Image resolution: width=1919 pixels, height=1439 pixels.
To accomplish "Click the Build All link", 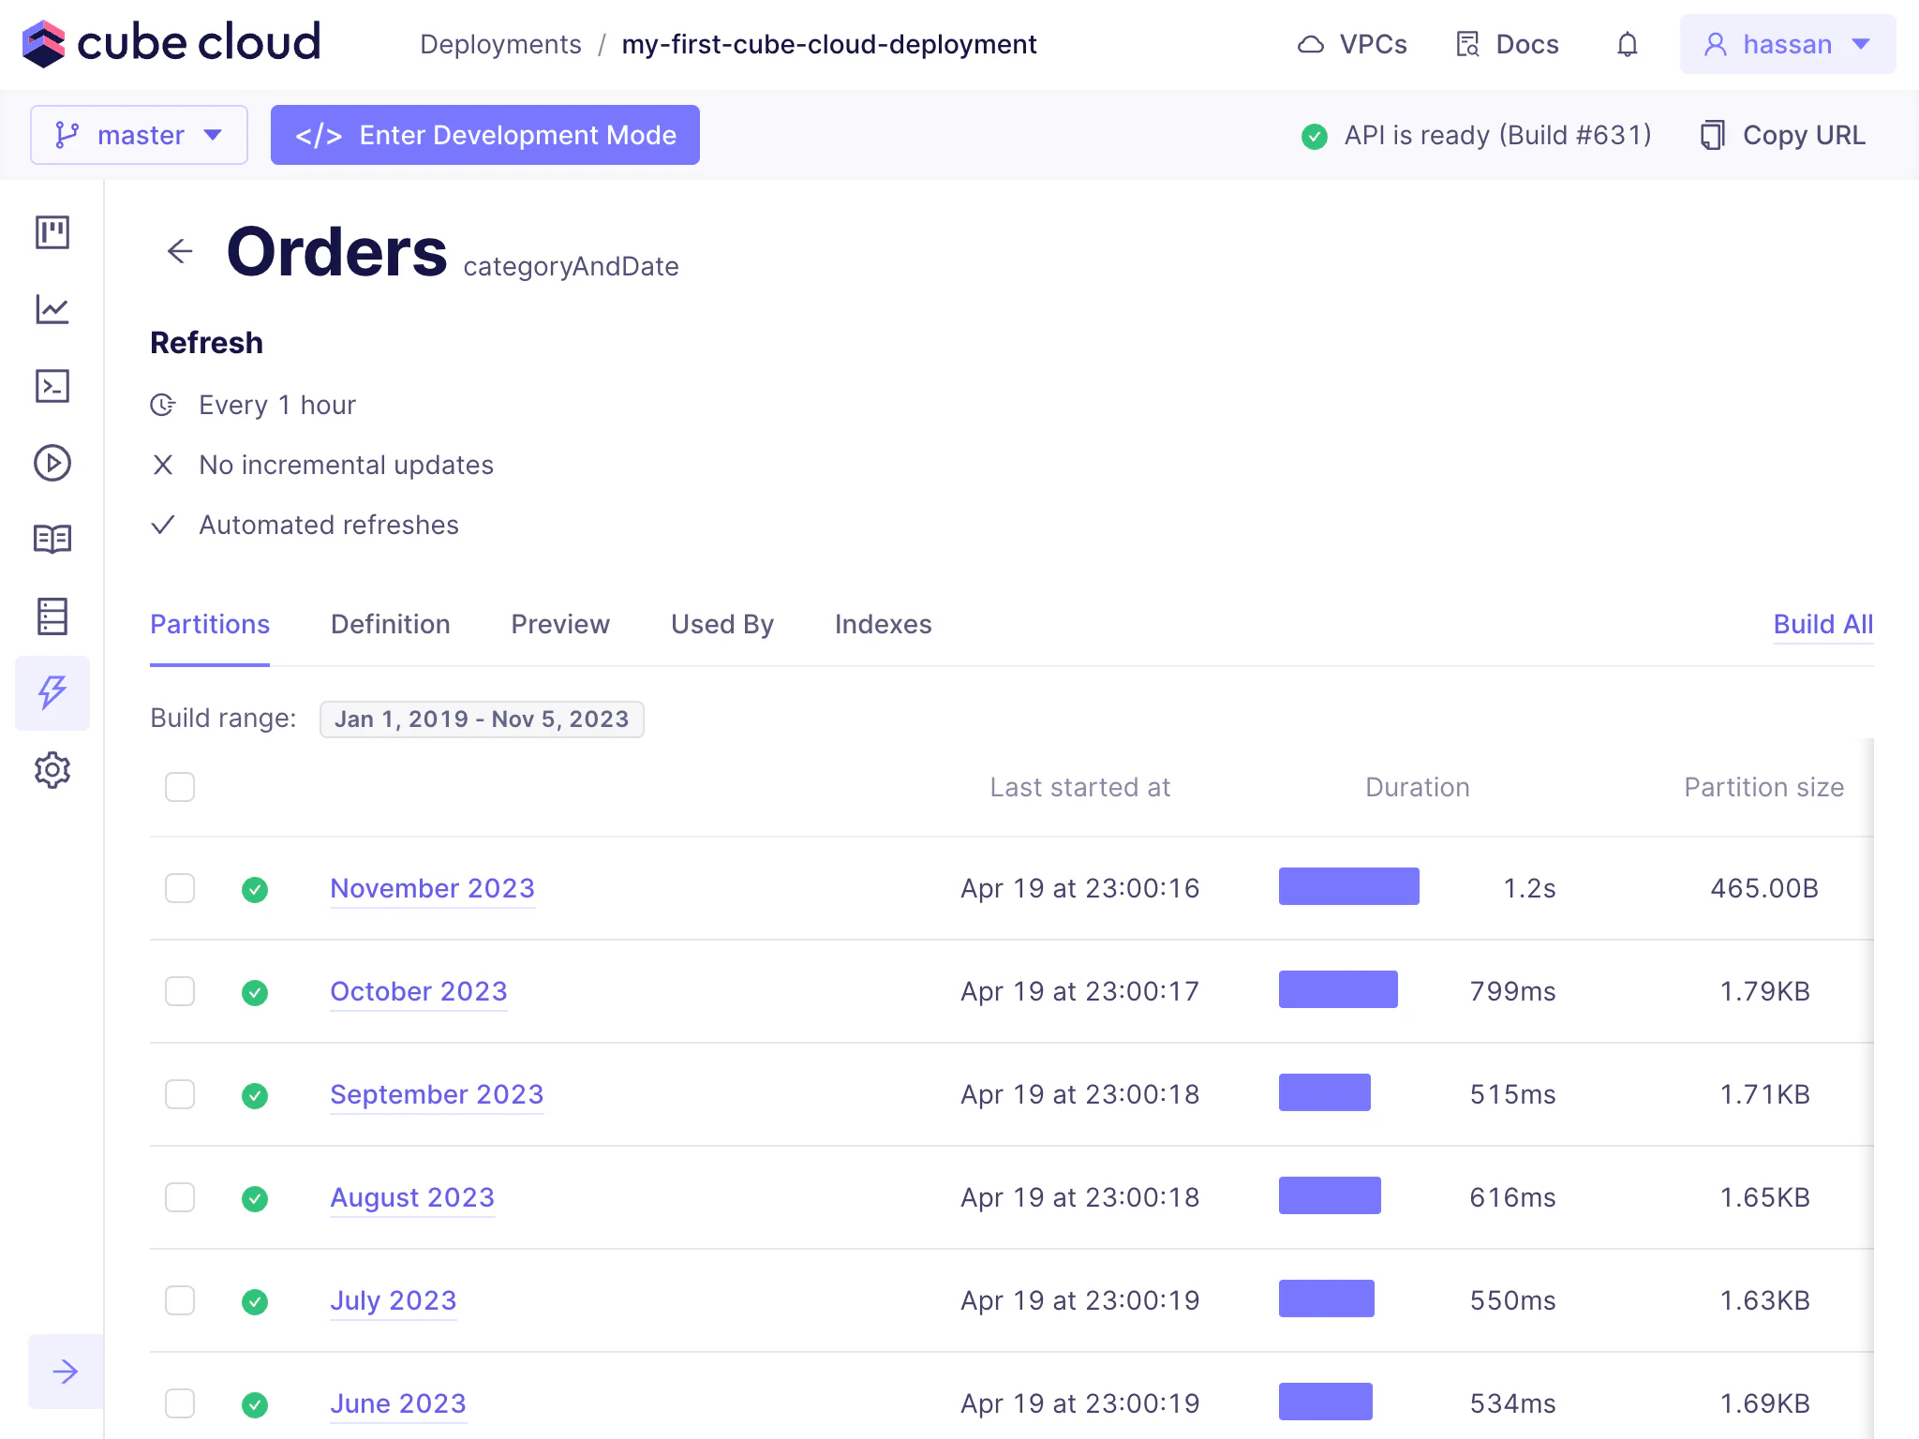I will [1822, 624].
